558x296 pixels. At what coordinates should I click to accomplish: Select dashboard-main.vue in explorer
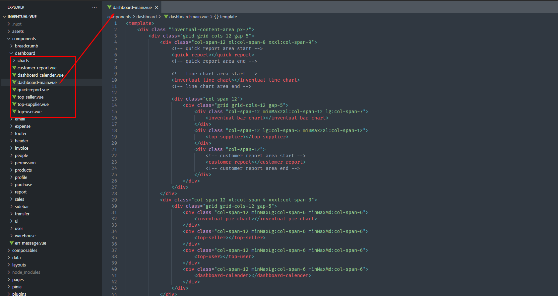[37, 82]
